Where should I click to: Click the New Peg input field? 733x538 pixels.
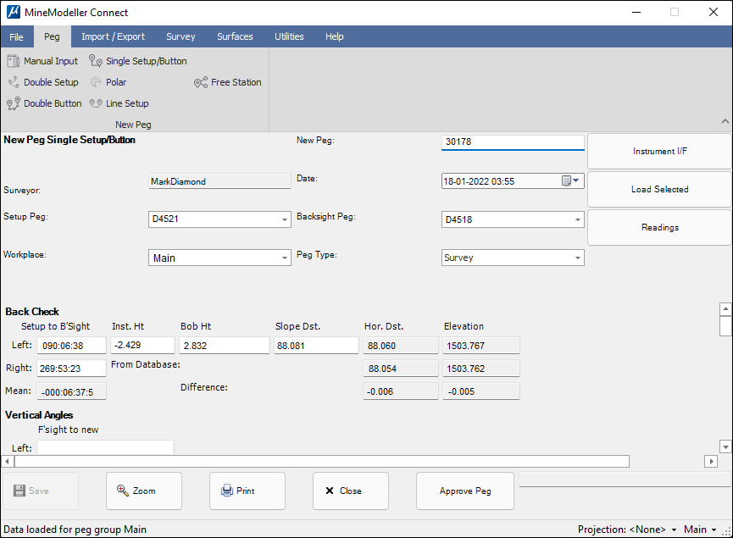(x=513, y=142)
